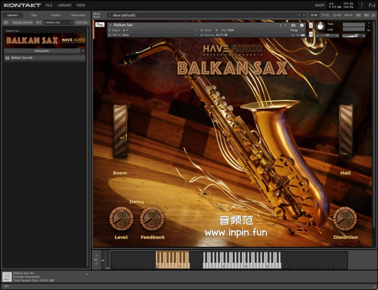Clear the library search with the X icon
378x290 pixels.
pyautogui.click(x=72, y=22)
